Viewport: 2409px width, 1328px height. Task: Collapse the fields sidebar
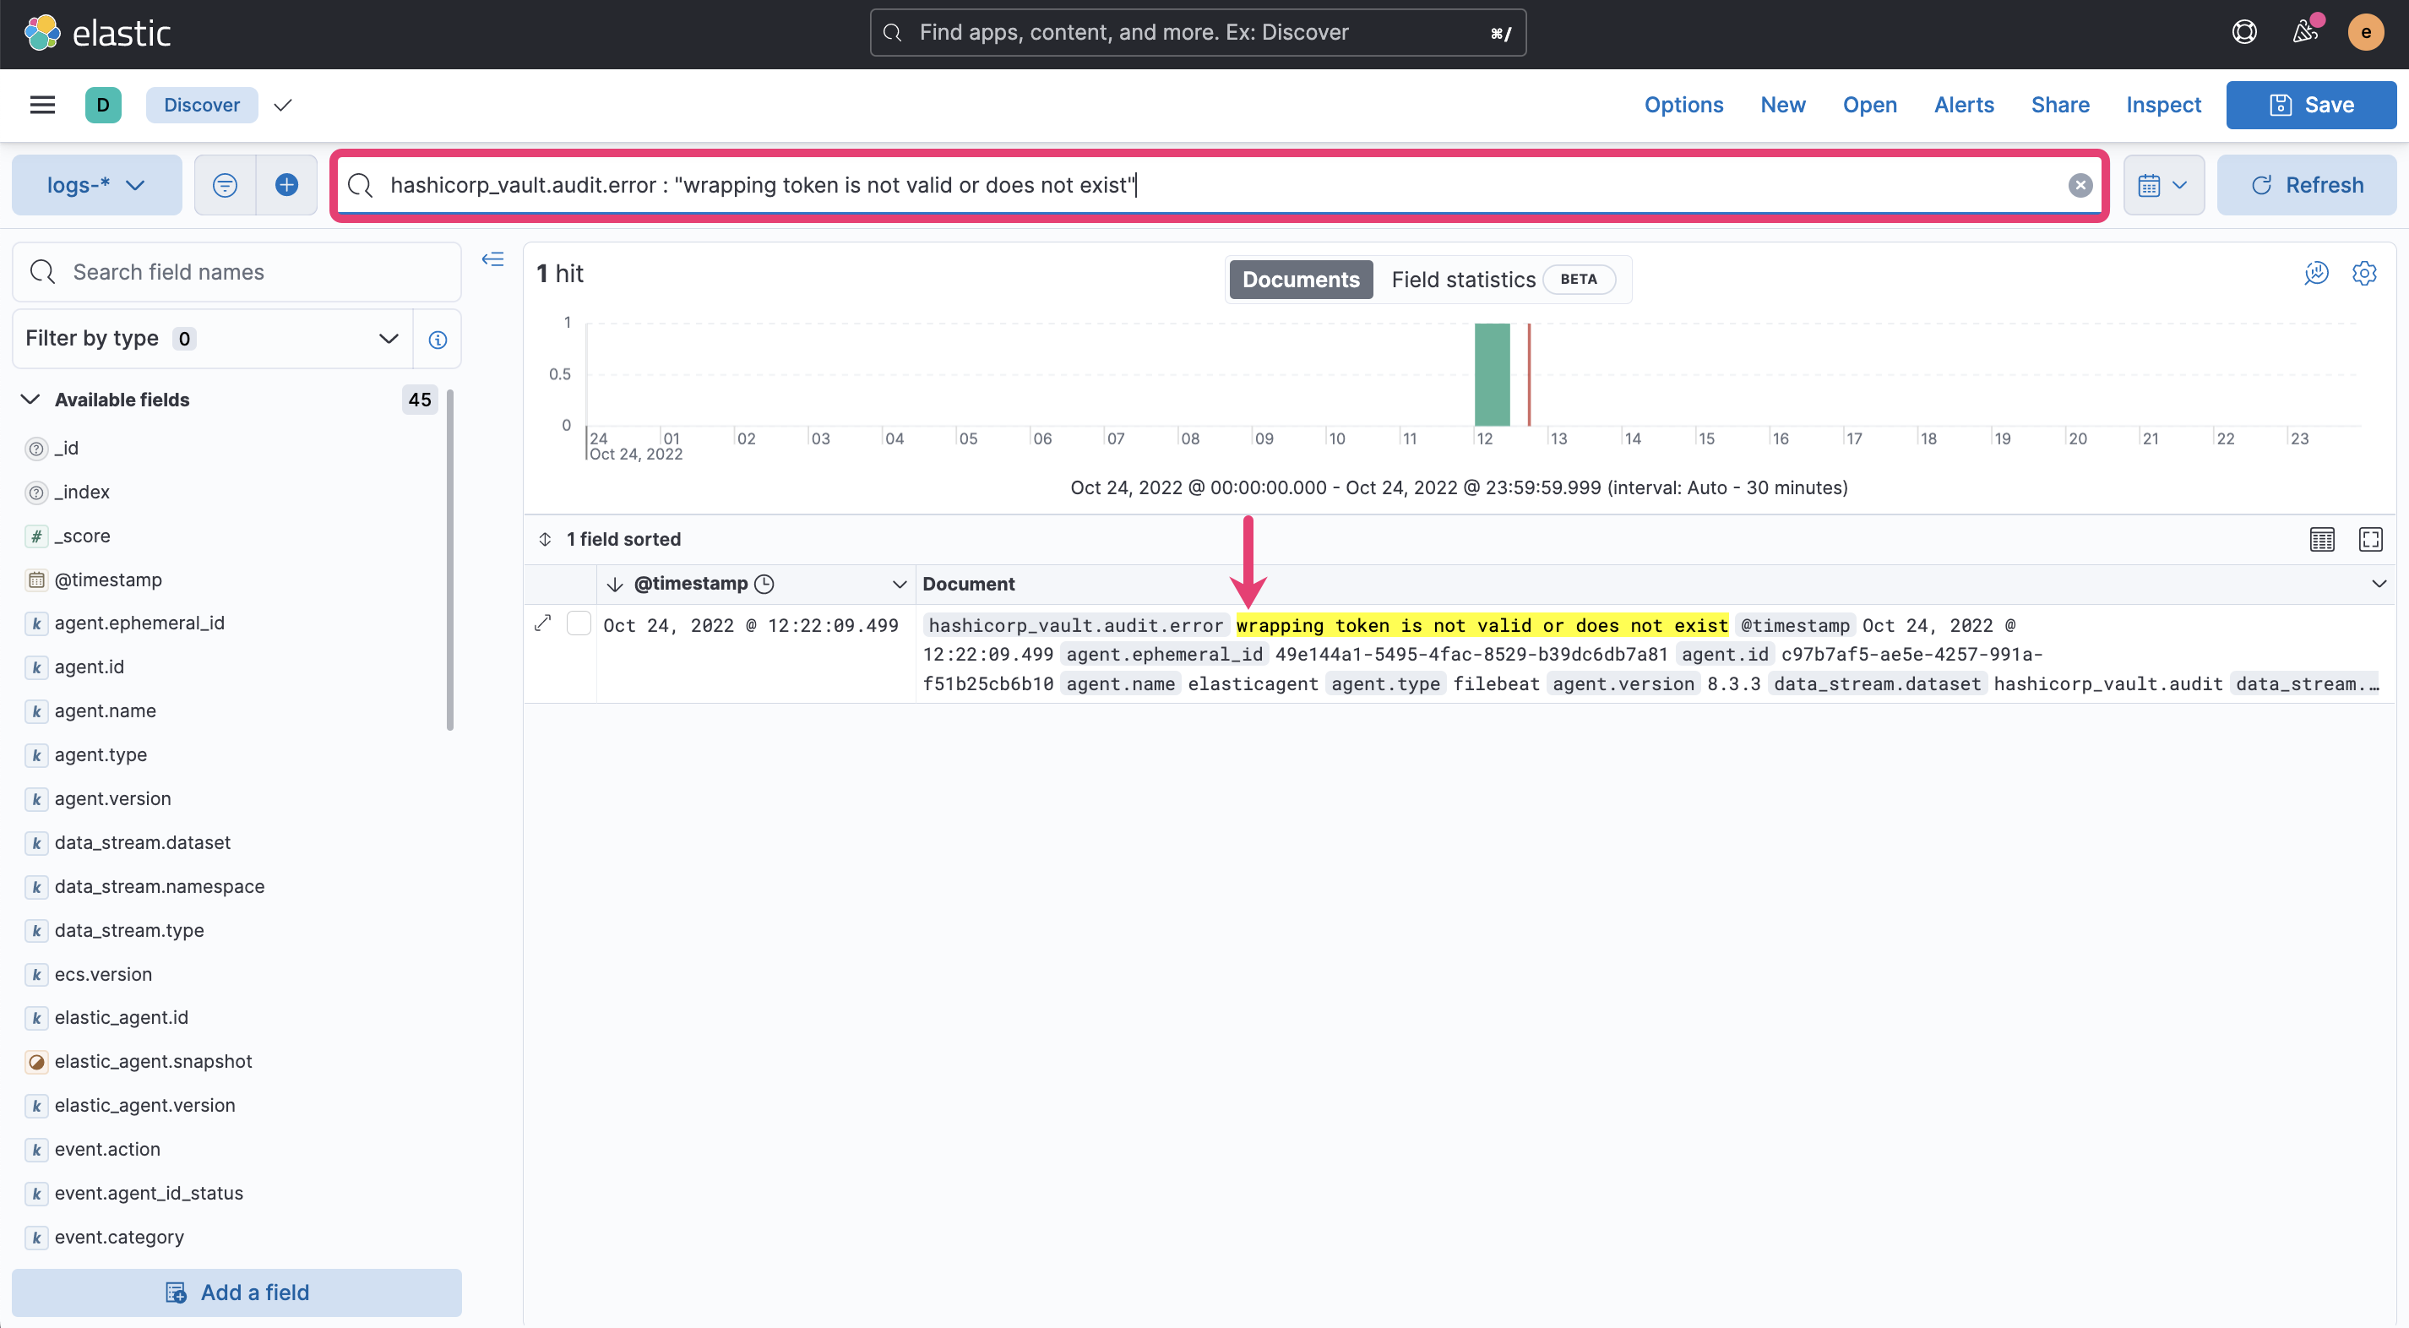pyautogui.click(x=492, y=259)
